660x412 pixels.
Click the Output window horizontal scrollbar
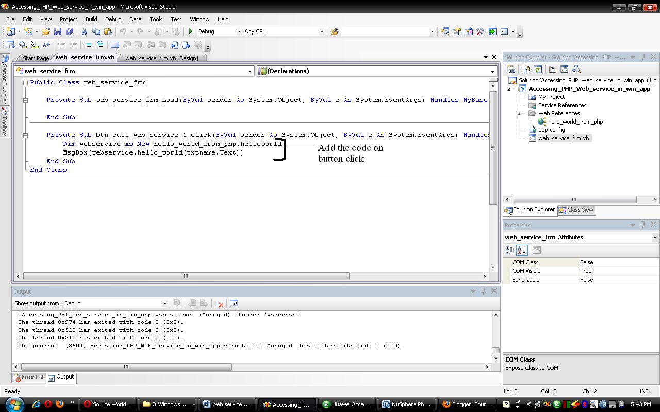point(126,367)
